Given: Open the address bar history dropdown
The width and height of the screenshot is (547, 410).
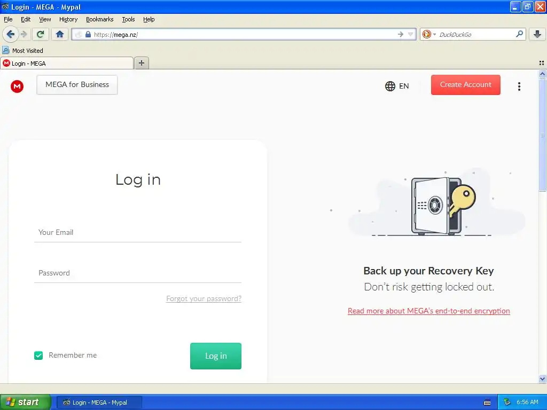Looking at the screenshot, I should click(x=411, y=34).
